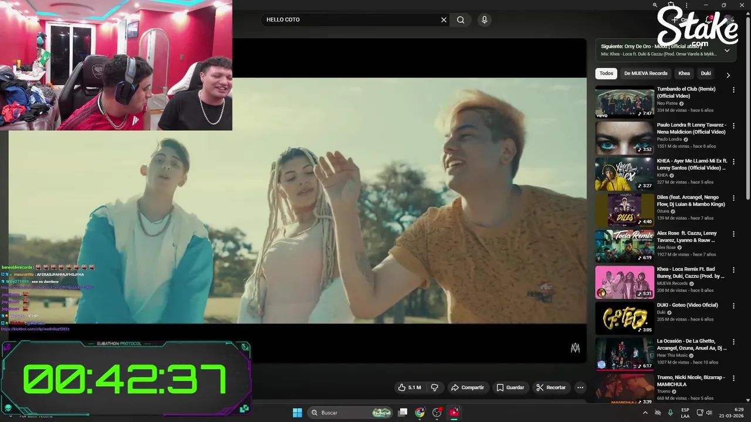This screenshot has height=422, width=751.
Task: Click the Ozuna channel name
Action: (664, 211)
